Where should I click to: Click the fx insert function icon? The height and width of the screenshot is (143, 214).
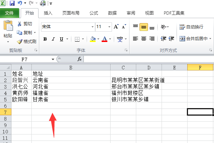pos(80,59)
